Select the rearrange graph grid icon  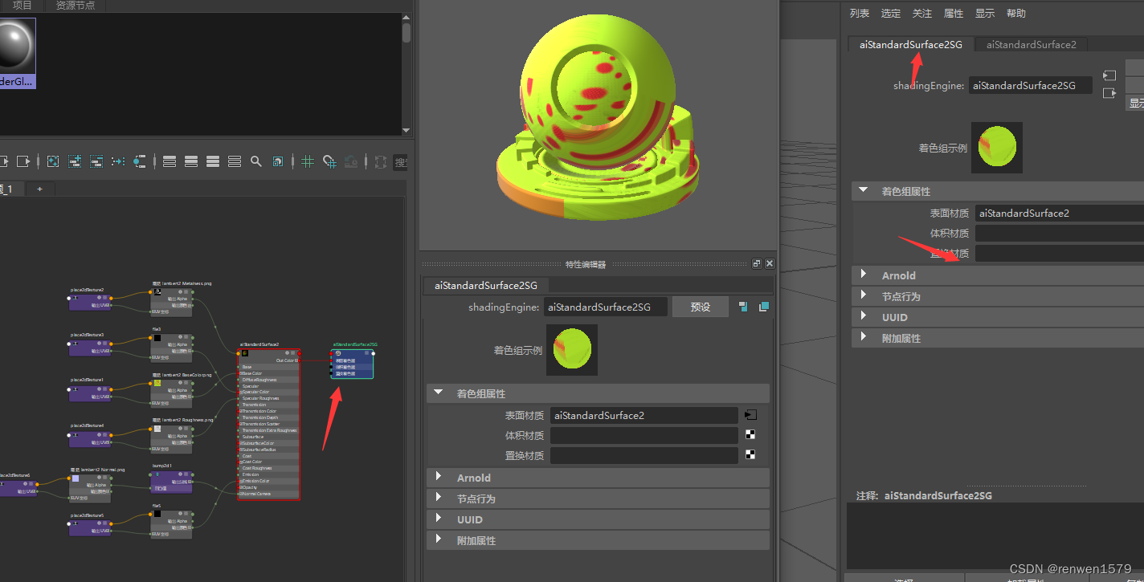(x=307, y=161)
